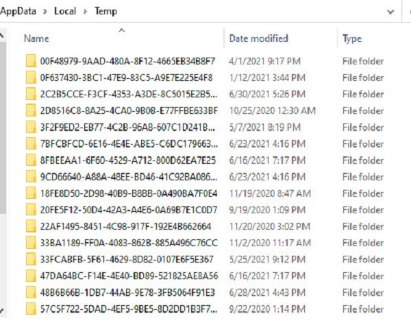Select folder icon for 18FE8D50-2D98-40B9-B8BB-0A490BA7F0E4
This screenshot has width=411, height=325.
(x=31, y=193)
